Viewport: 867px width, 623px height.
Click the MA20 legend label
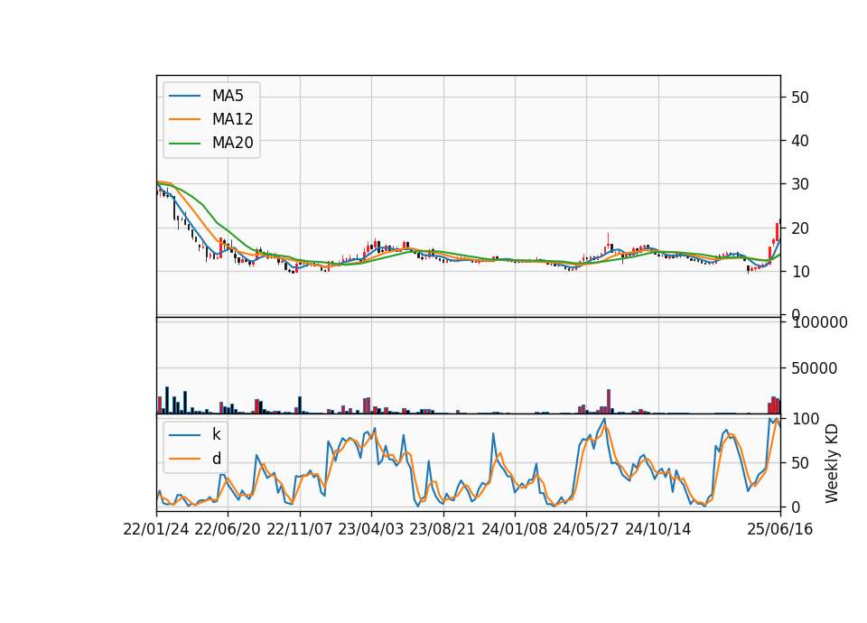pyautogui.click(x=232, y=143)
